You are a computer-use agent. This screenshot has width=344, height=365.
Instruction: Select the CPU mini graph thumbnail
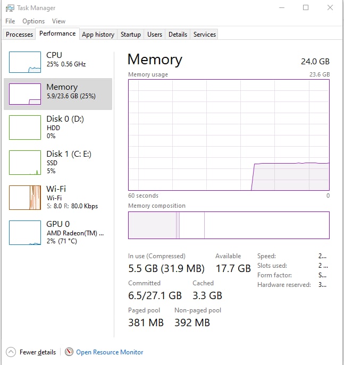[25, 62]
